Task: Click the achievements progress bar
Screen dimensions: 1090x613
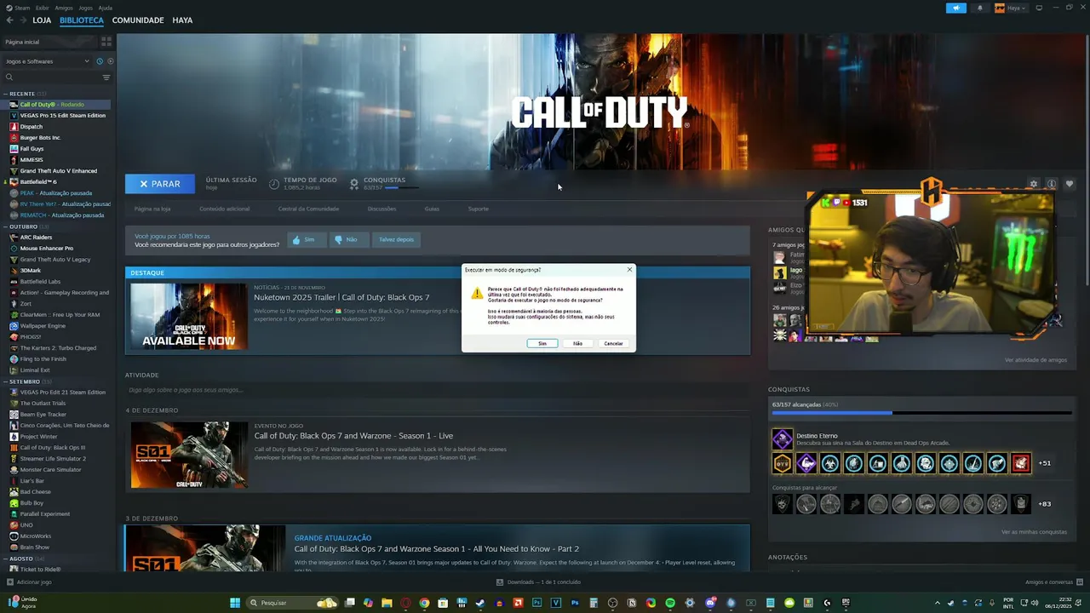Action: point(922,413)
